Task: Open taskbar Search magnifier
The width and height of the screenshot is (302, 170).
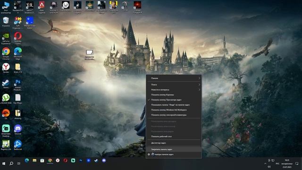Action: (11, 163)
